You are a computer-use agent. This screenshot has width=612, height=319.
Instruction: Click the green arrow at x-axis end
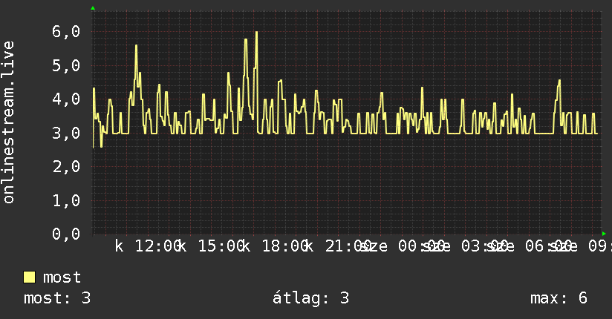[604, 234]
